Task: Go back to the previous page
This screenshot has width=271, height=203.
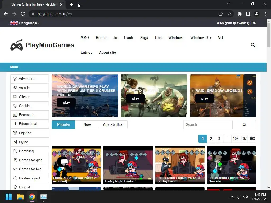Action: 6,14
